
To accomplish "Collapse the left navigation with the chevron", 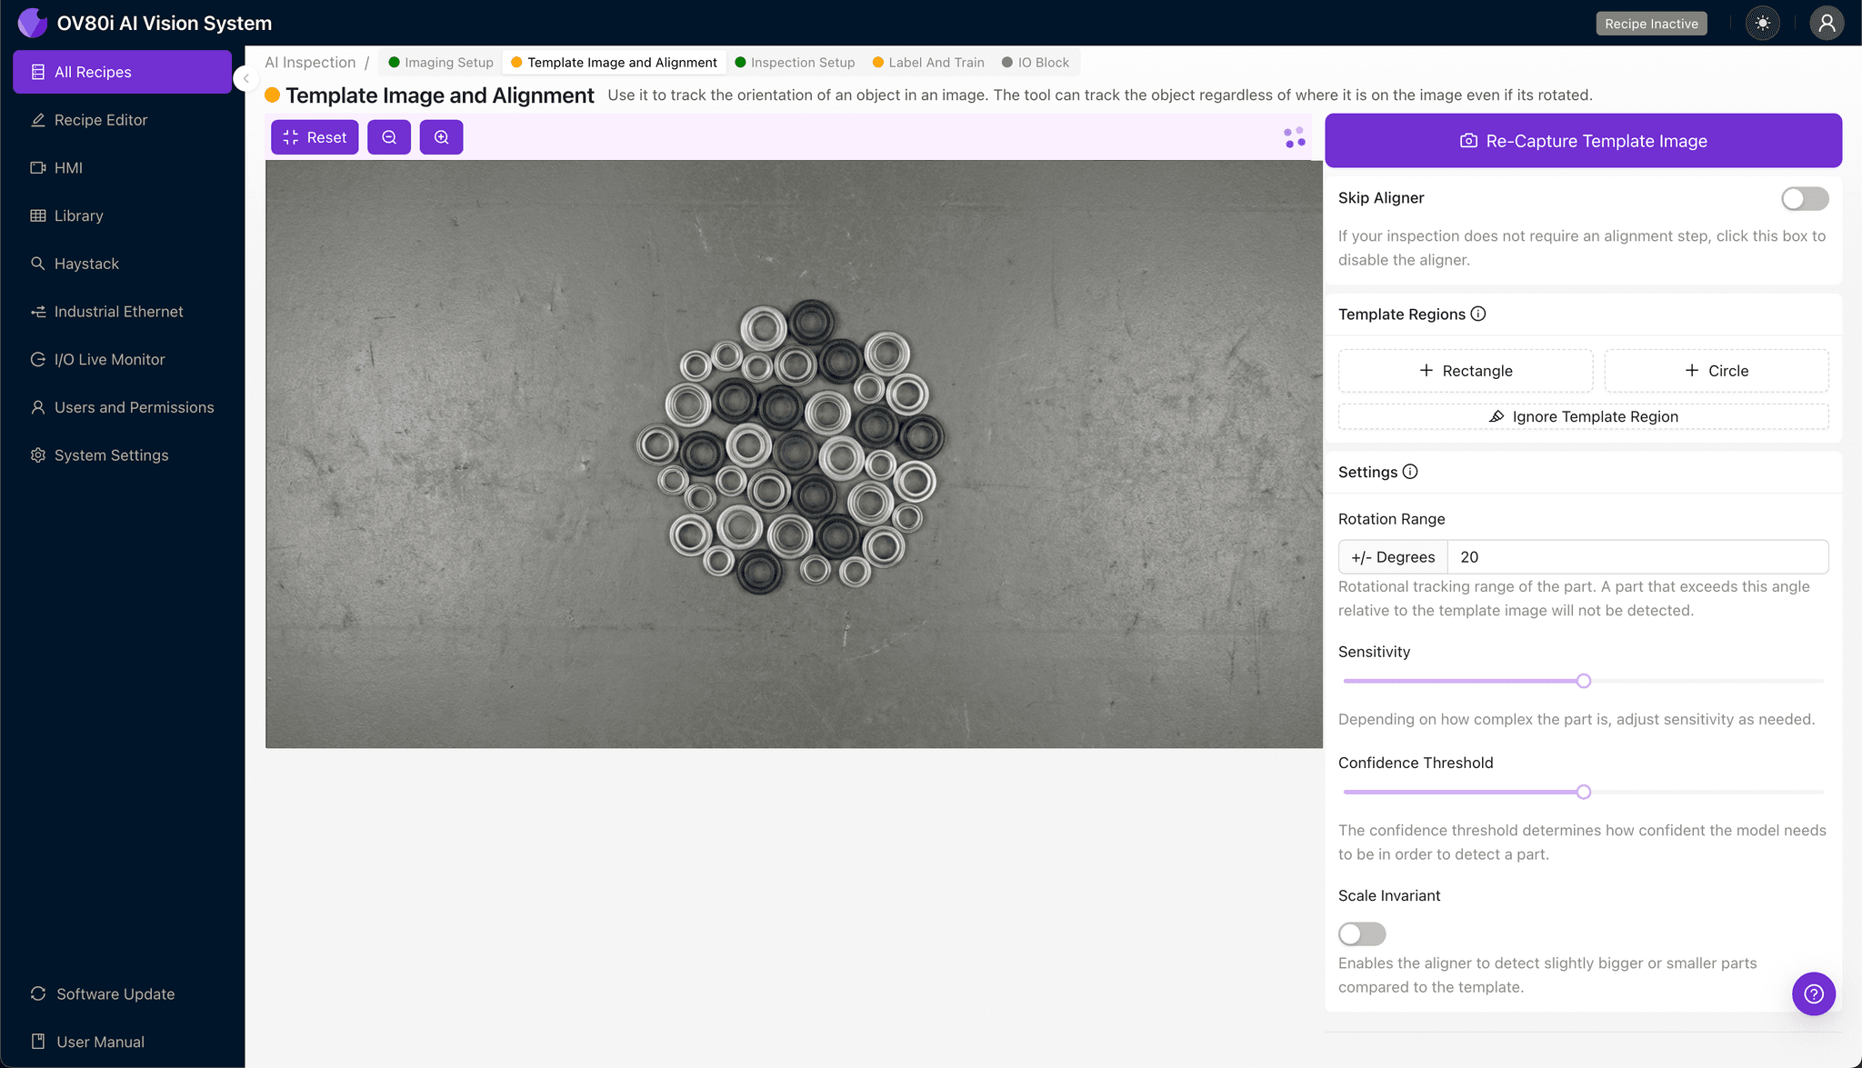I will [245, 78].
